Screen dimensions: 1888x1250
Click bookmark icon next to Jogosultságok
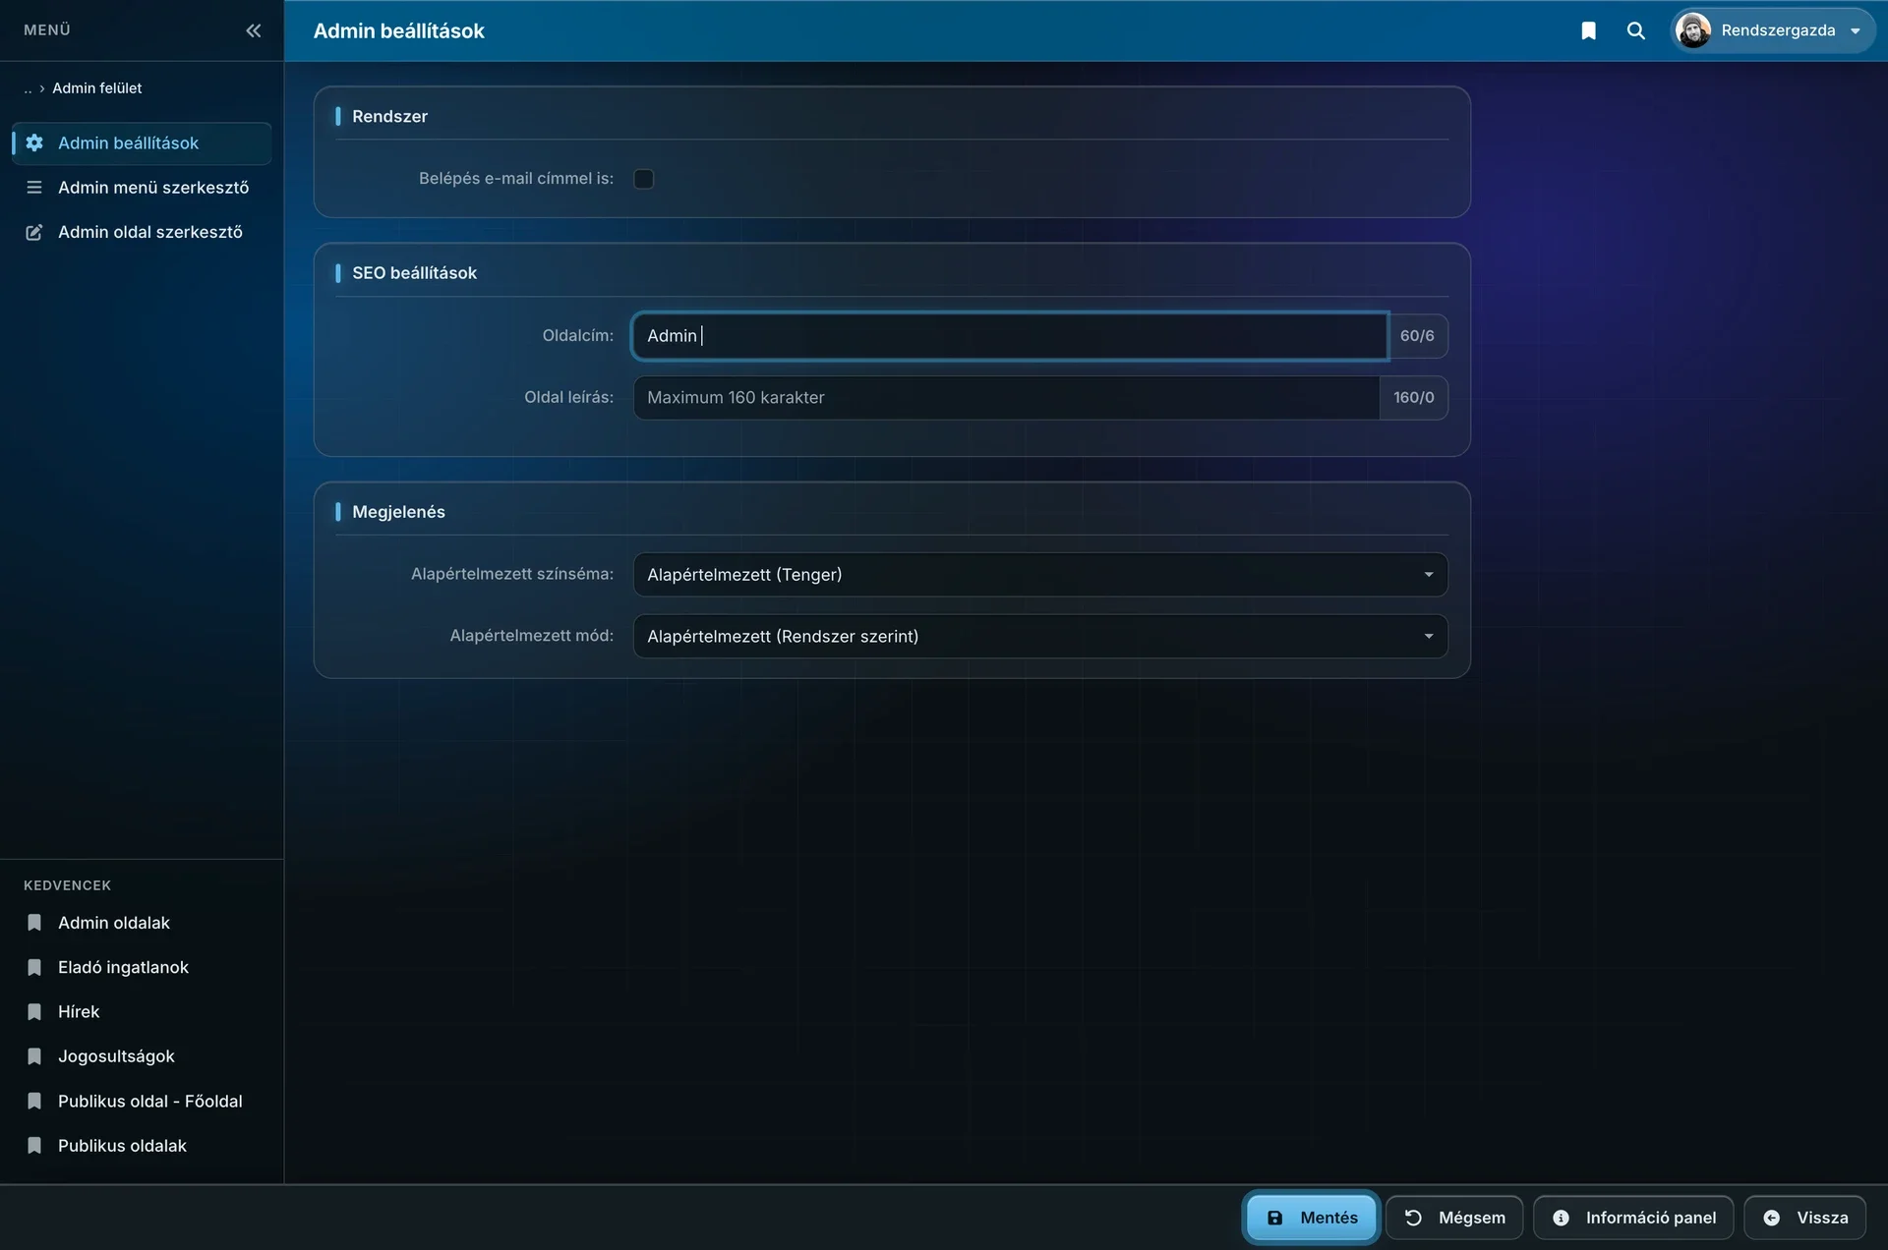[x=34, y=1056]
